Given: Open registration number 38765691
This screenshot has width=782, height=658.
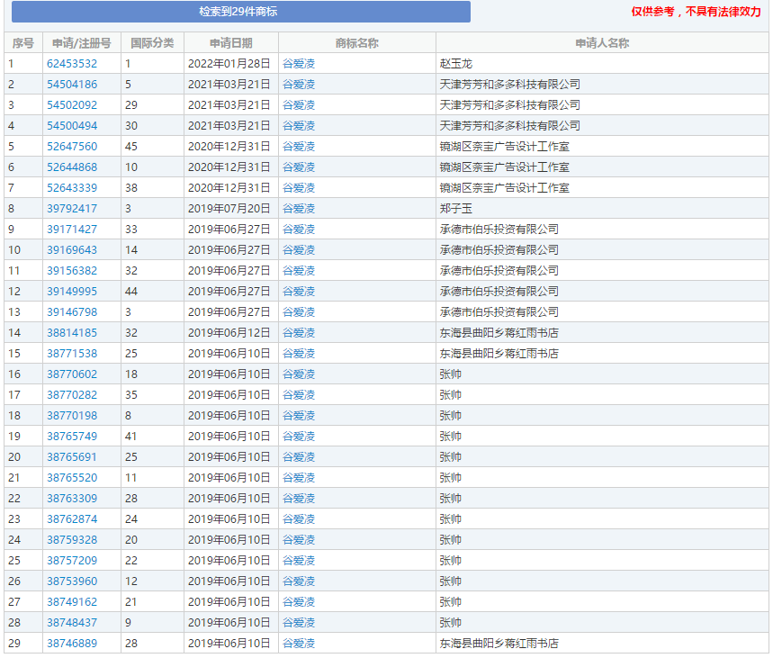Looking at the screenshot, I should coord(72,457).
